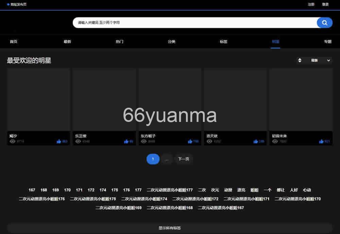340x234 pixels.
Task: Expand hidden pages via the ellipsis in pagination
Action: [x=167, y=159]
